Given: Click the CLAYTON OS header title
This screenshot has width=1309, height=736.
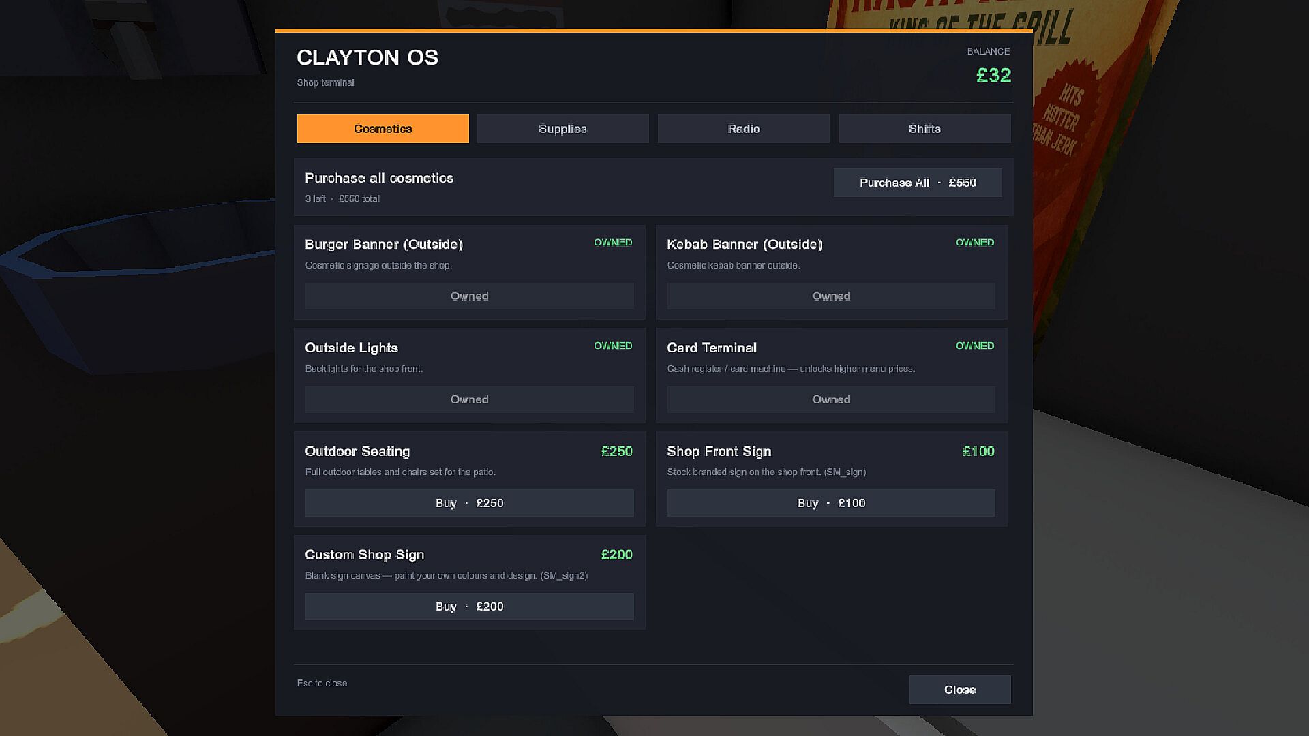Looking at the screenshot, I should tap(367, 58).
